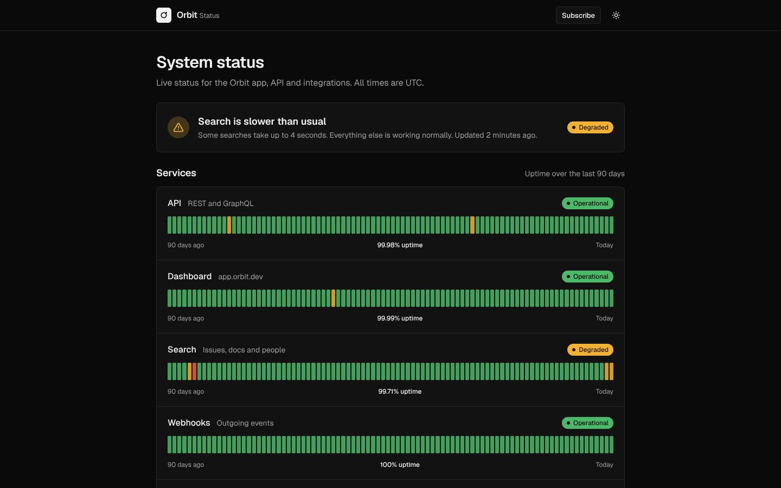This screenshot has height=488, width=781.
Task: Click the "API" service name
Action: (174, 203)
